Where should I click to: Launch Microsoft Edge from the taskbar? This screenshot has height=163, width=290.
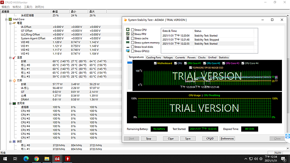click(x=26, y=159)
